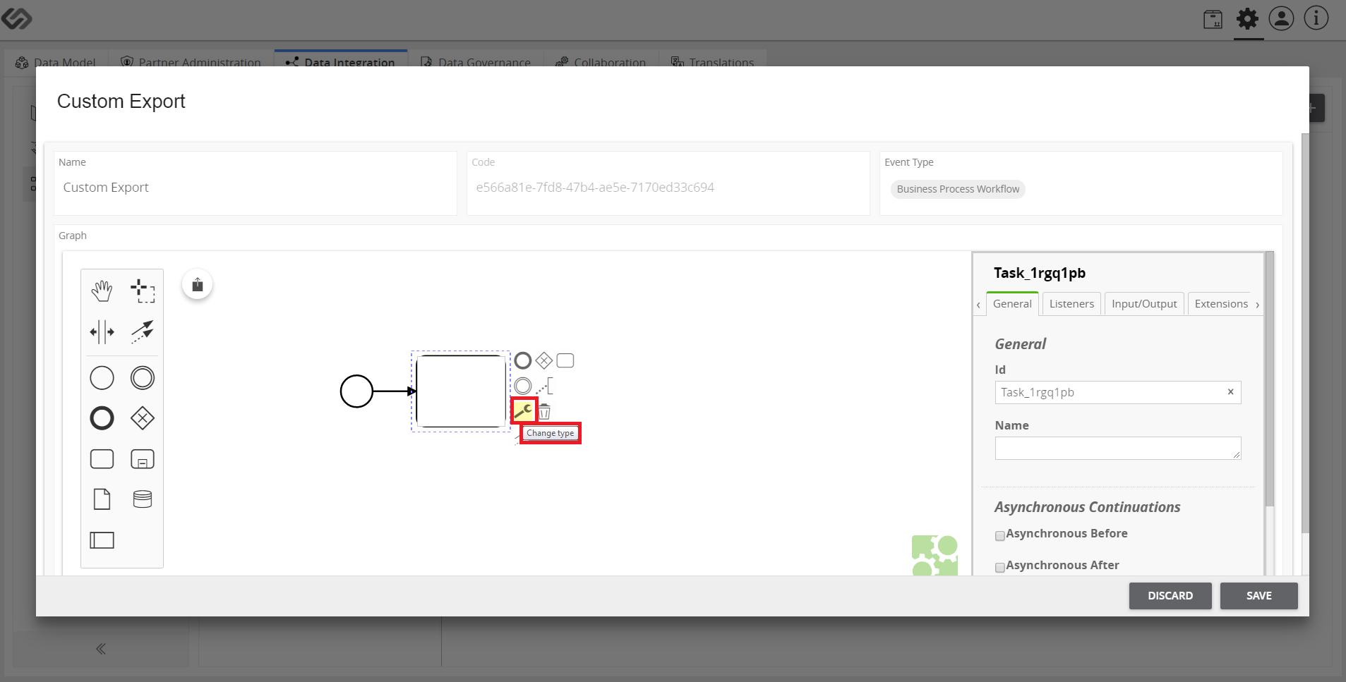Append gateway from context pad
1346x682 pixels.
(x=544, y=361)
